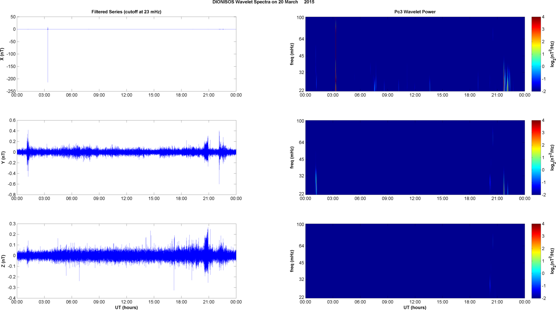Click the "-250" tick on the X axis
The image size is (556, 310).
tap(11, 91)
